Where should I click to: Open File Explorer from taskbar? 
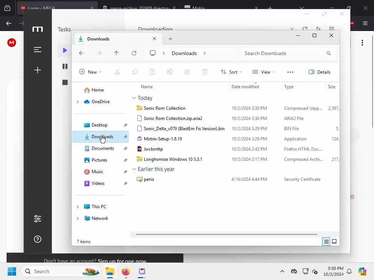[x=110, y=271]
